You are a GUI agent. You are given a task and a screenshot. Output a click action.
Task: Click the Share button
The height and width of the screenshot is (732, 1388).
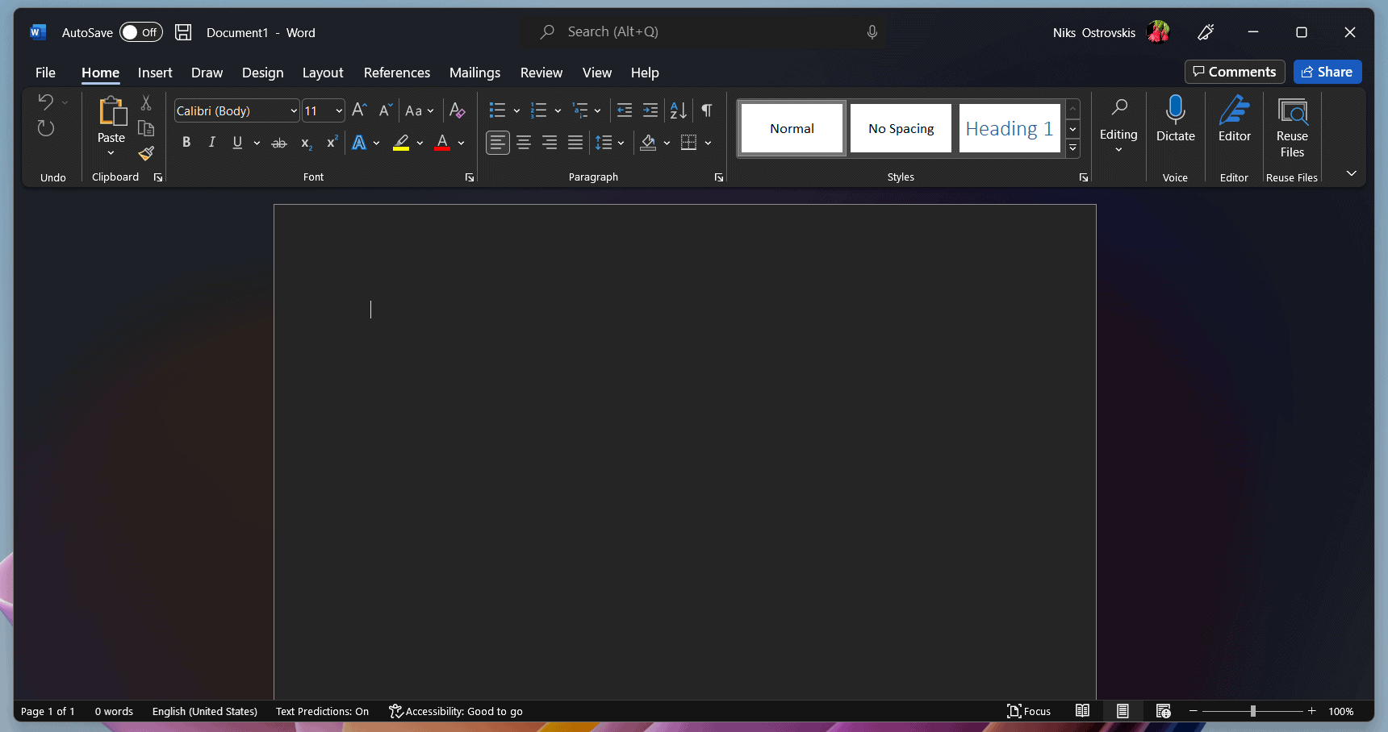click(x=1327, y=72)
